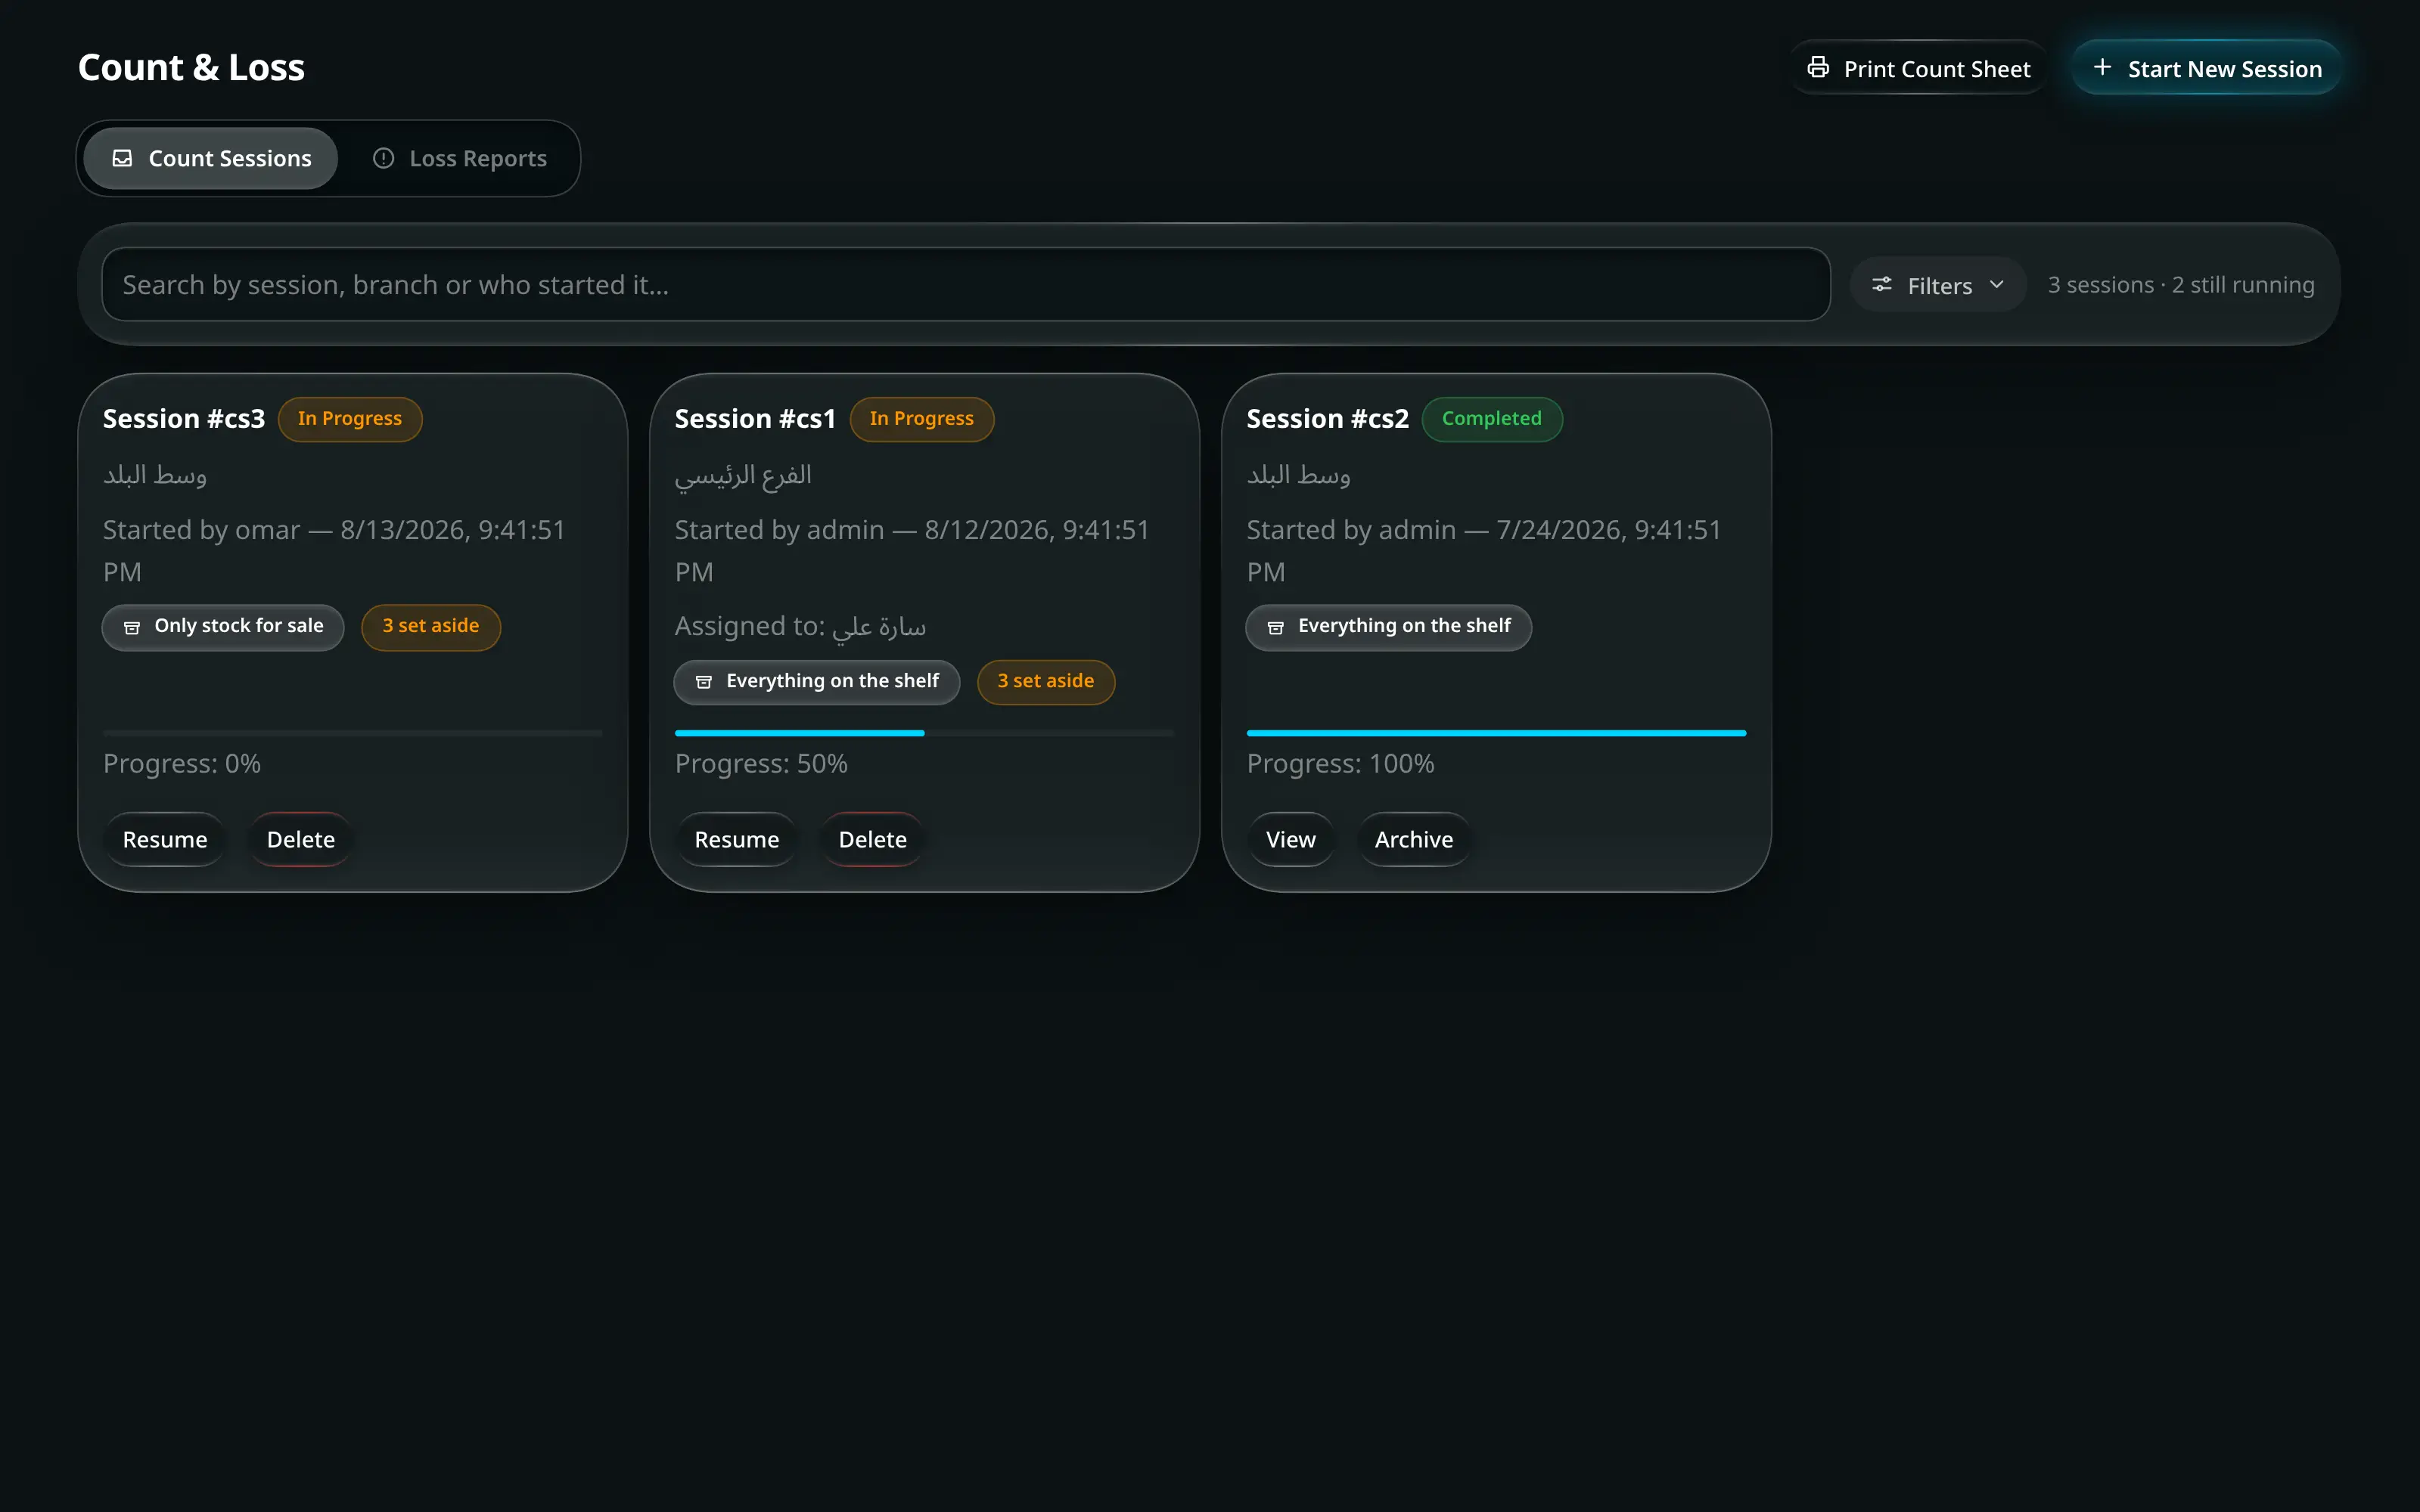Click the Session #cs1 progress bar at 50%
The image size is (2420, 1512).
tap(924, 733)
